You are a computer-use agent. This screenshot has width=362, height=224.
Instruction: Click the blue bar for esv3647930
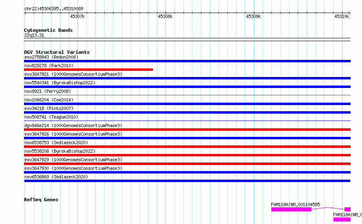[187, 172]
